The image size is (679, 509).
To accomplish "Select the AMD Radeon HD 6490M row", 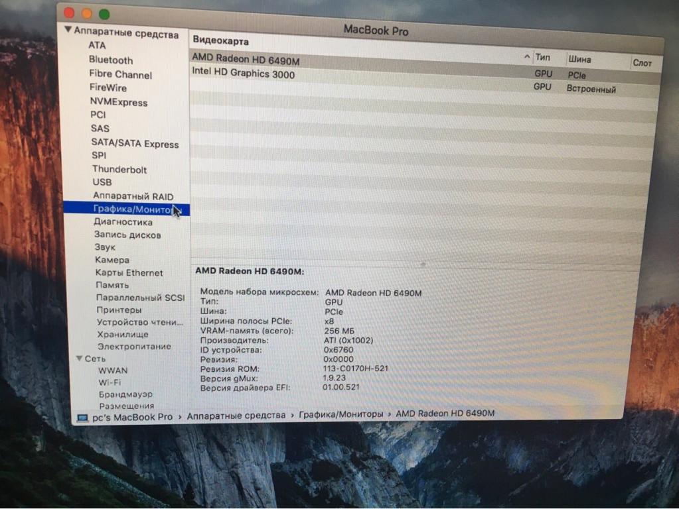I will tap(426, 66).
